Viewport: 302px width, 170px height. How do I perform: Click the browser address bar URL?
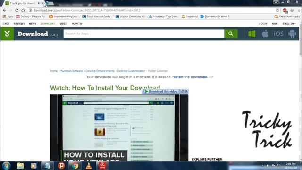(87, 10)
